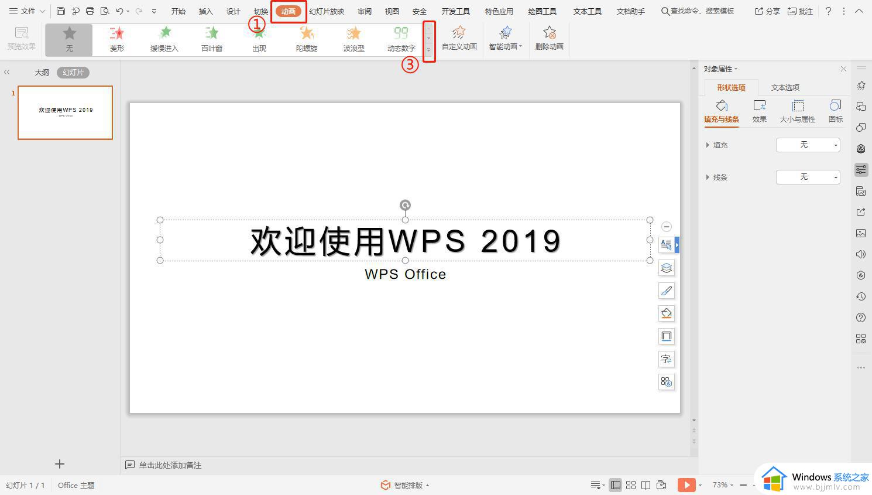Viewport: 872px width, 495px height.
Task: Open the 填充与线条 fill and line section
Action: pyautogui.click(x=722, y=111)
